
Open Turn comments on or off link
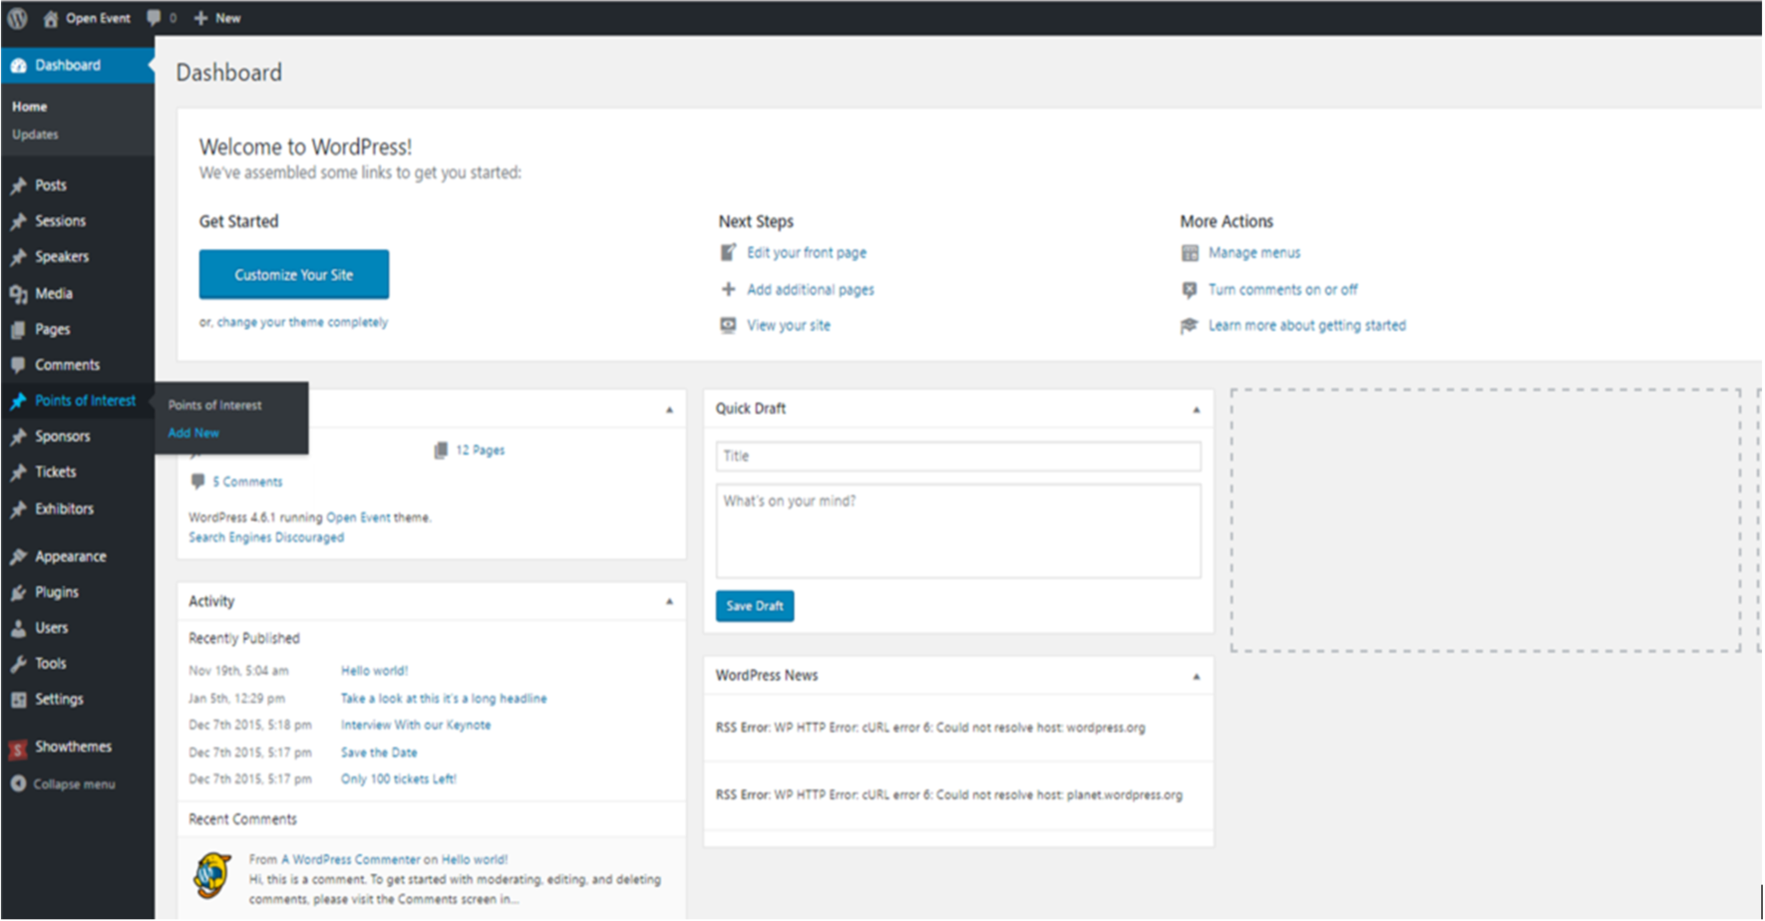click(1283, 290)
